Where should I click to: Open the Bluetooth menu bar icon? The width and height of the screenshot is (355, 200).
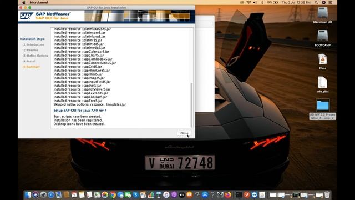click(262, 2)
